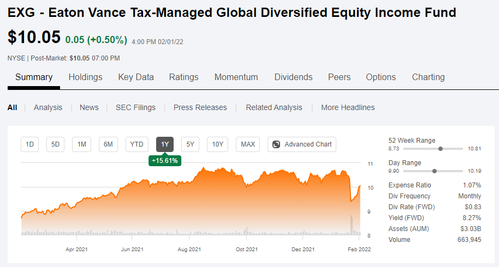Click the Aug 2021 axis label

tap(189, 249)
